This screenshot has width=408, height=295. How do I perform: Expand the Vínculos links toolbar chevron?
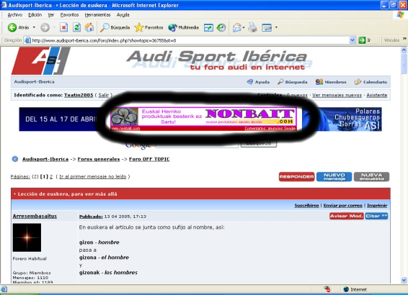click(x=404, y=39)
